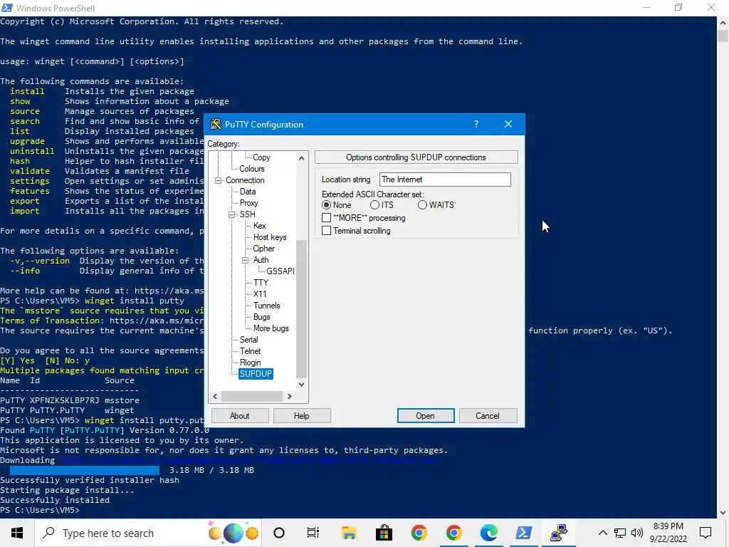Select TTY in the category tree

(x=261, y=283)
